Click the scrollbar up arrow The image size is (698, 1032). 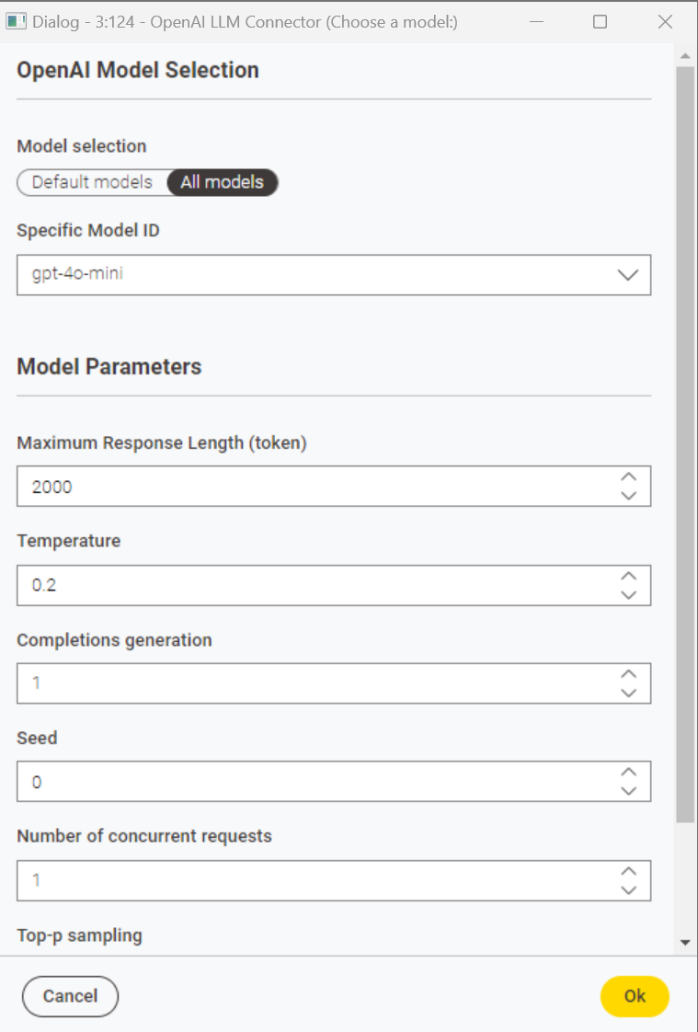(x=685, y=56)
